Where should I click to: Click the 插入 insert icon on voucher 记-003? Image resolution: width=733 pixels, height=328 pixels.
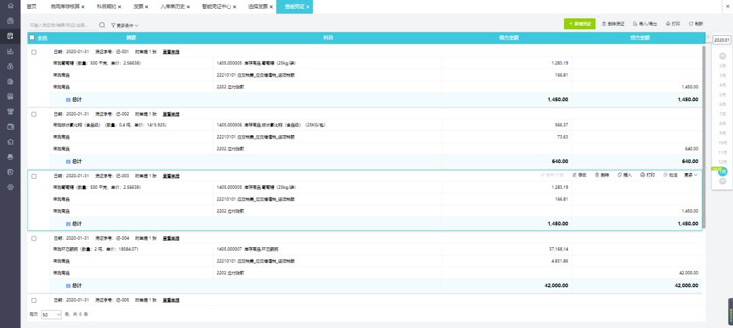[x=620, y=175]
